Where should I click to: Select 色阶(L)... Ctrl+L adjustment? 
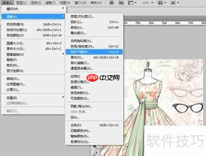point(94,22)
